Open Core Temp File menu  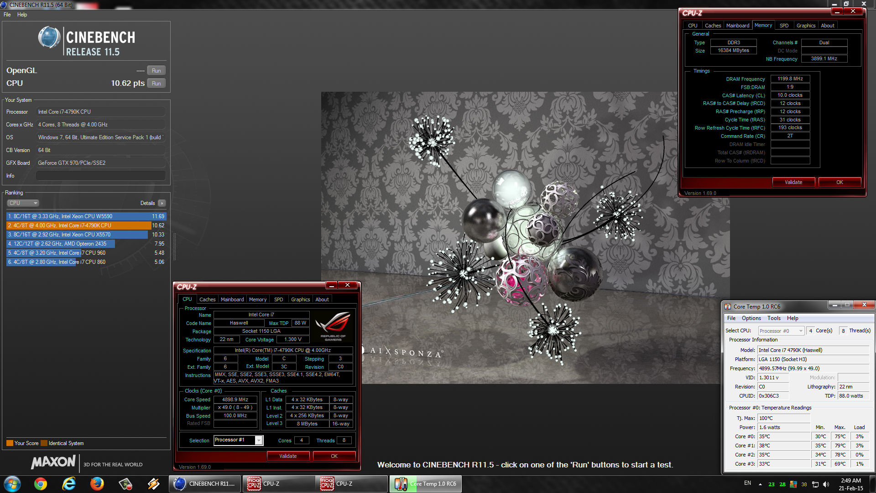(x=731, y=318)
